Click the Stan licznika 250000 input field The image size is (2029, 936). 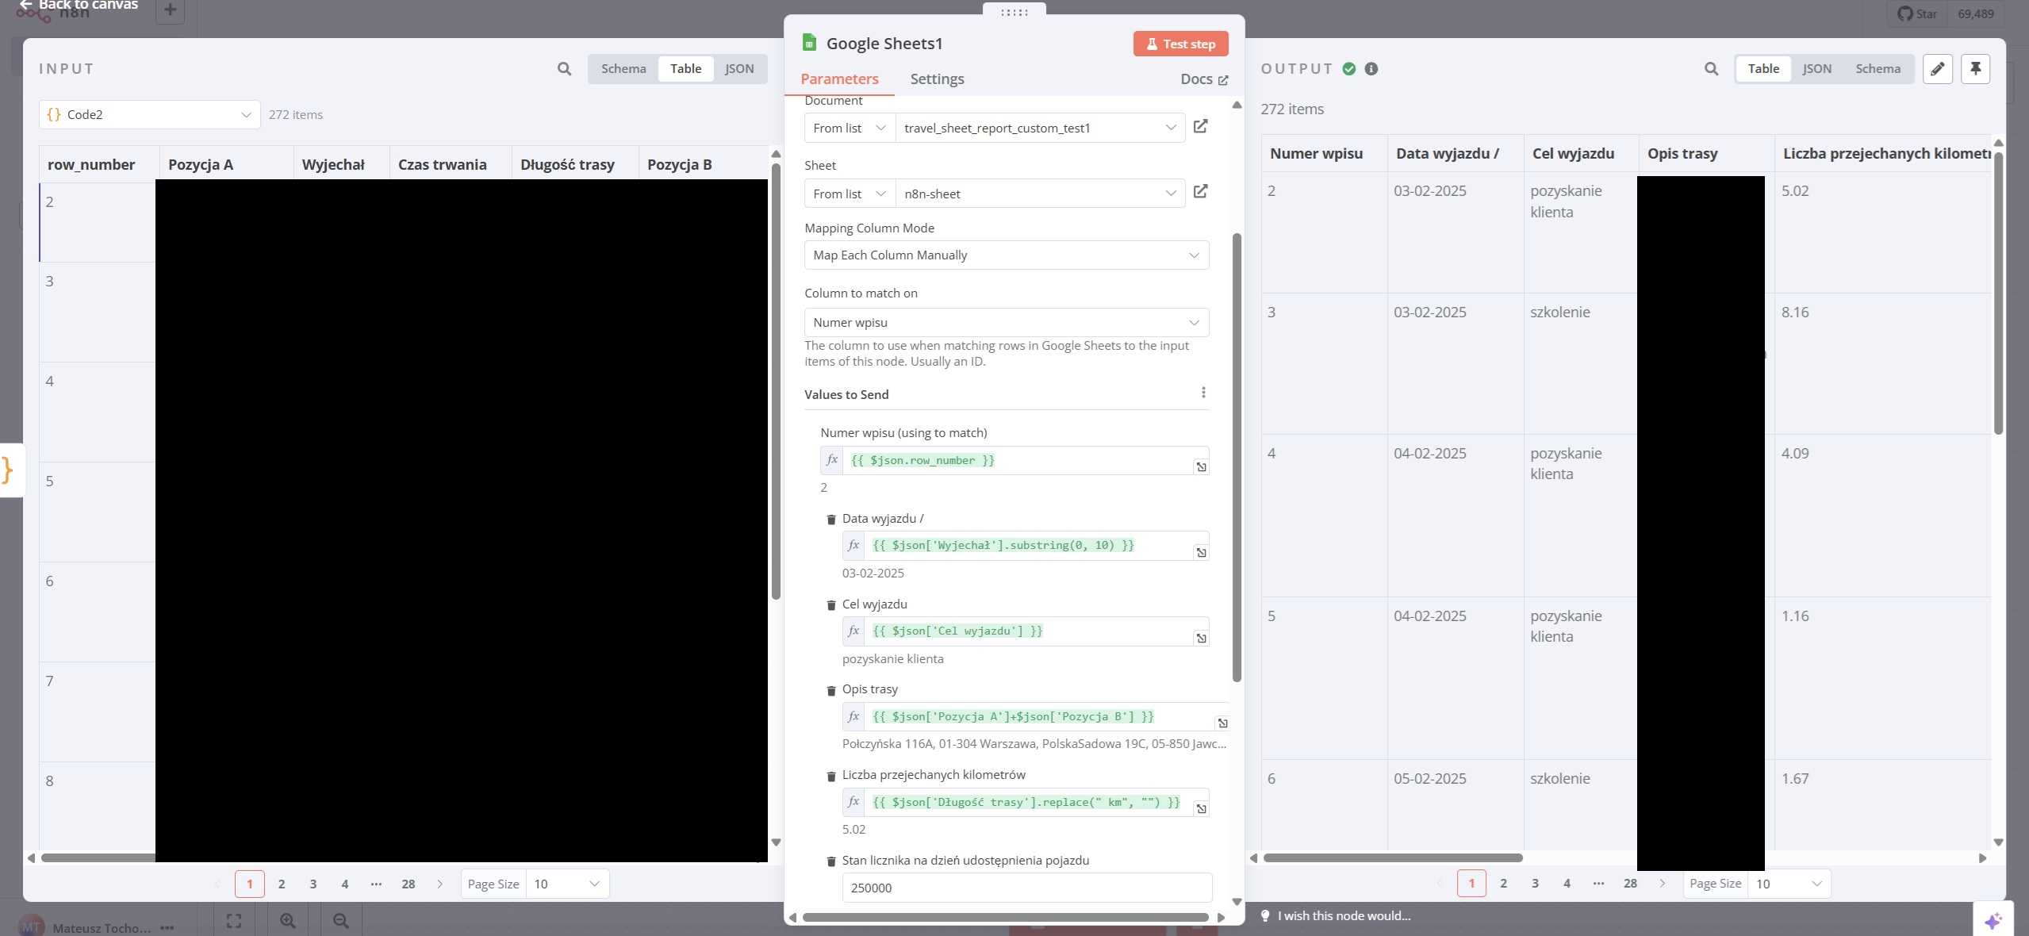coord(1026,888)
